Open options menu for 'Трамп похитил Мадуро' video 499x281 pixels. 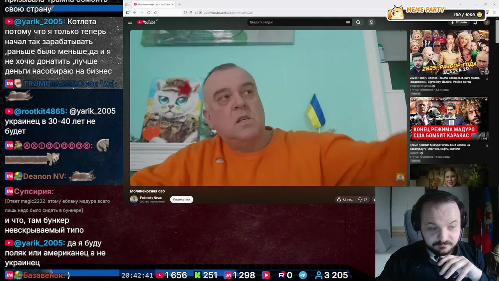click(x=487, y=145)
